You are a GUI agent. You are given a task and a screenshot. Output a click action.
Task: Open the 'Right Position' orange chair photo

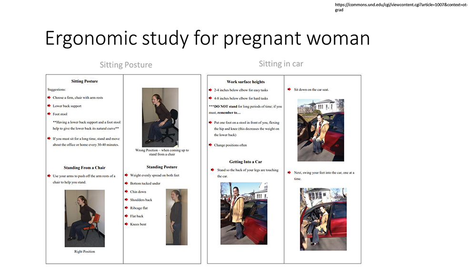(85, 218)
